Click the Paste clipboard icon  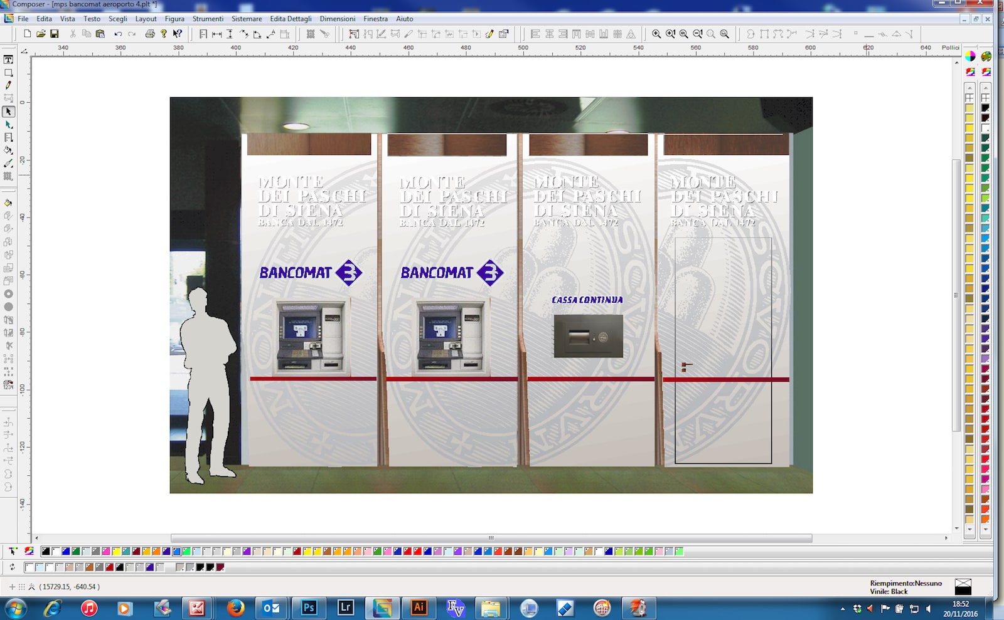coord(100,34)
